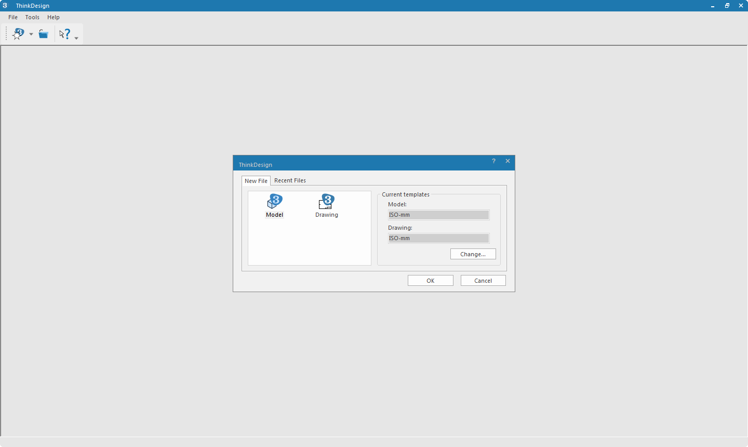
Task: Close the ThinkDesign main window
Action: 741,6
